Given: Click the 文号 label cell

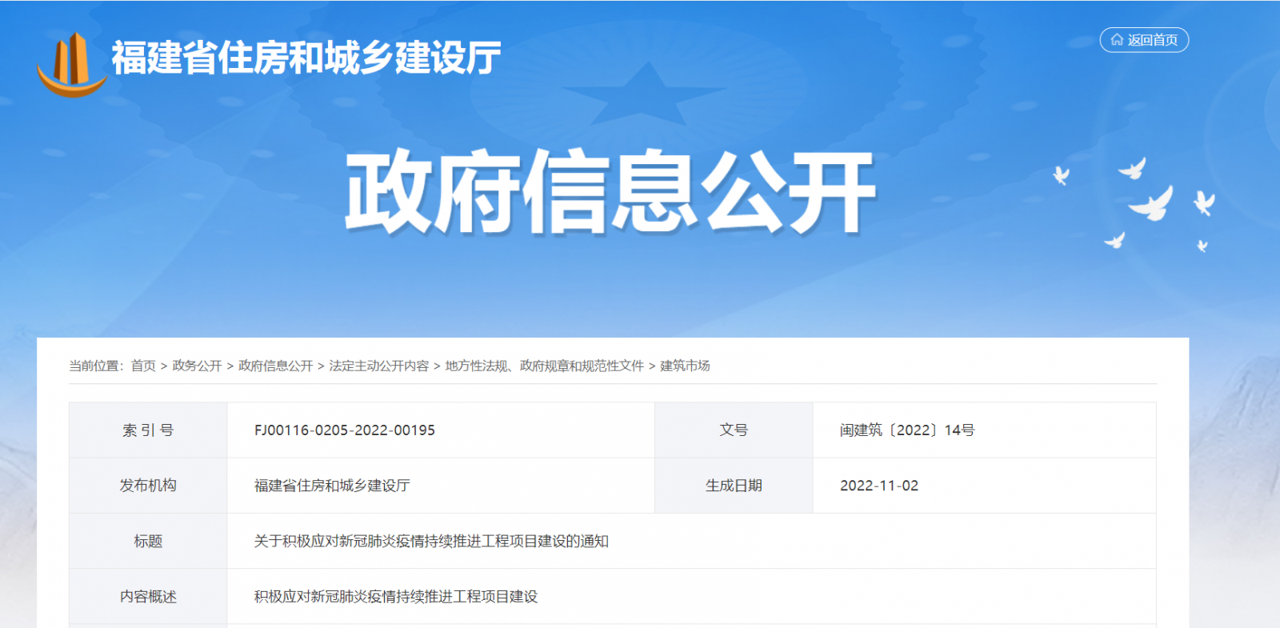Looking at the screenshot, I should [x=734, y=430].
